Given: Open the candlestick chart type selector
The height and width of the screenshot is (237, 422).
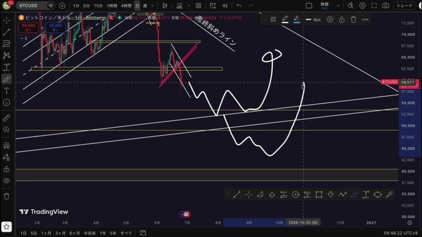Looking at the screenshot, I should click(165, 6).
